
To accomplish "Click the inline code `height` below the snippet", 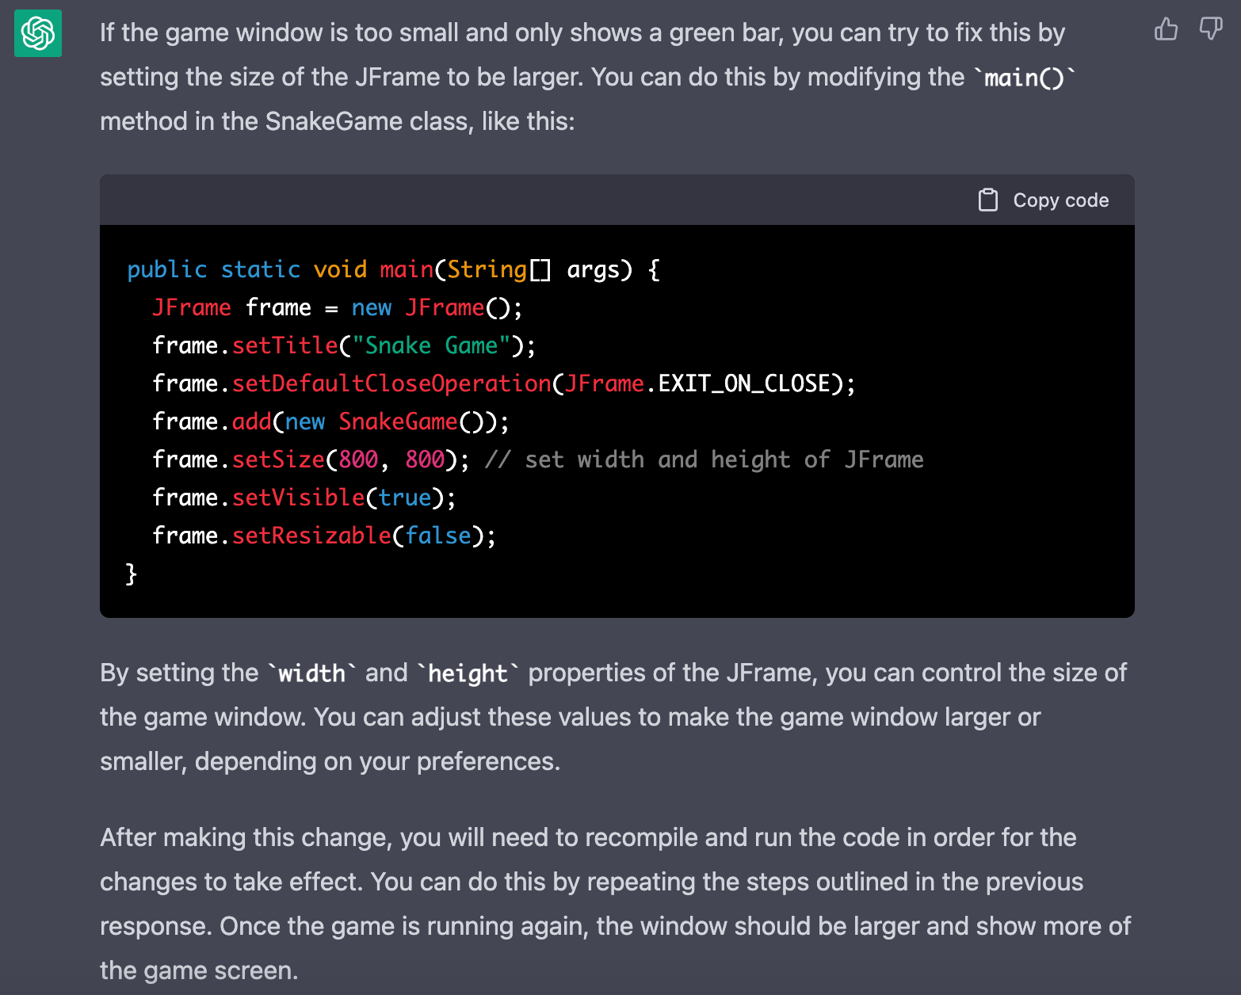I will [x=468, y=673].
